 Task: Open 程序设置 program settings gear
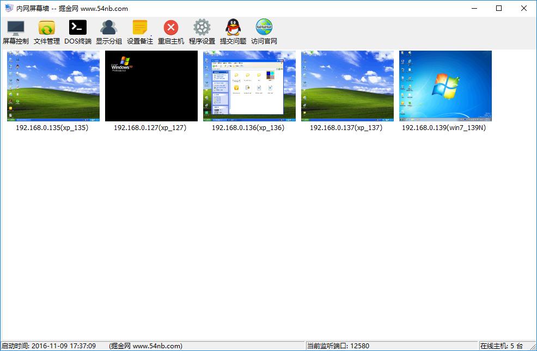[x=202, y=32]
